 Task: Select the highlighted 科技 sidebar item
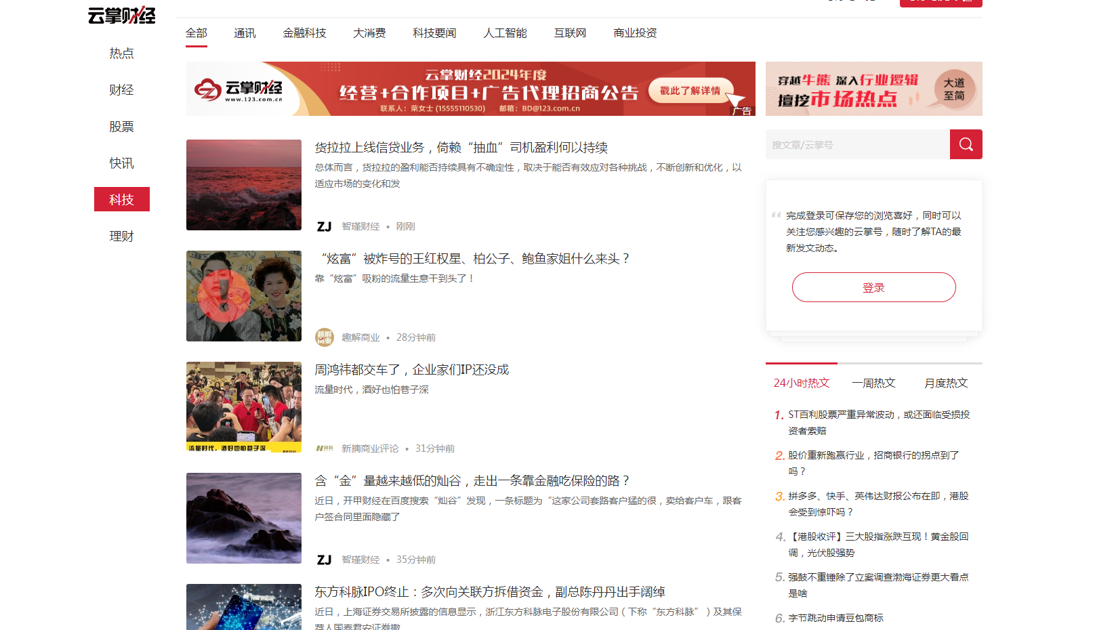pyautogui.click(x=122, y=199)
